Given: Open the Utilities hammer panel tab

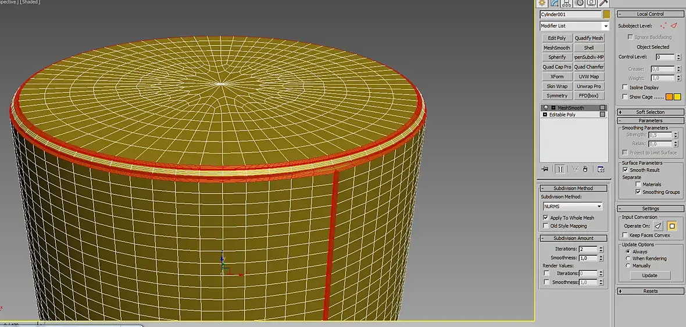Looking at the screenshot, I should click(604, 3).
